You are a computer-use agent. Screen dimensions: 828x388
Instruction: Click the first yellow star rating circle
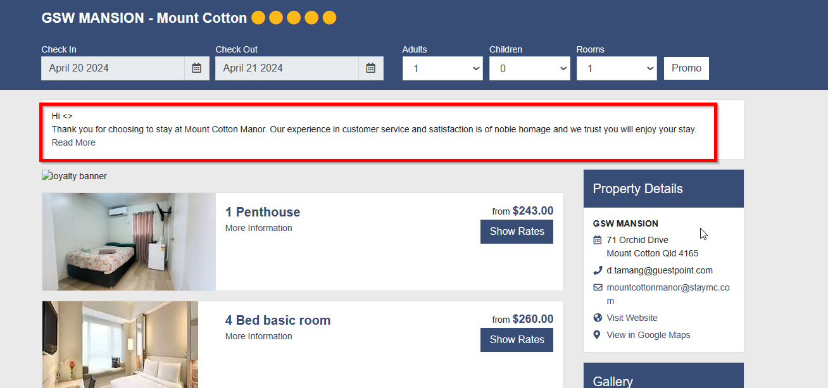pyautogui.click(x=258, y=18)
